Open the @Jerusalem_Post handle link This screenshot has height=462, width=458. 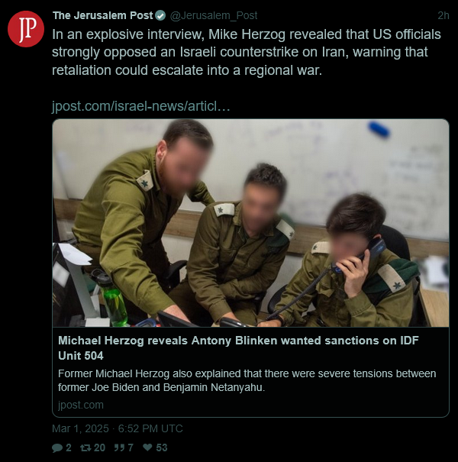pyautogui.click(x=214, y=15)
